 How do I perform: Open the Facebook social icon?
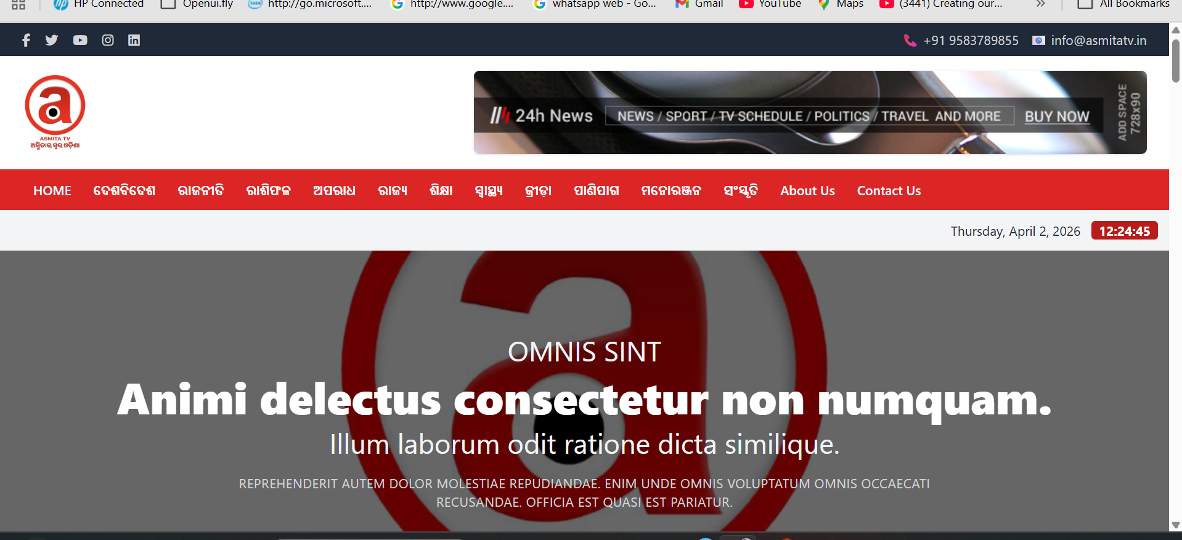coord(26,41)
